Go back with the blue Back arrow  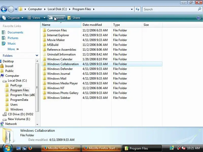(x=4, y=9)
